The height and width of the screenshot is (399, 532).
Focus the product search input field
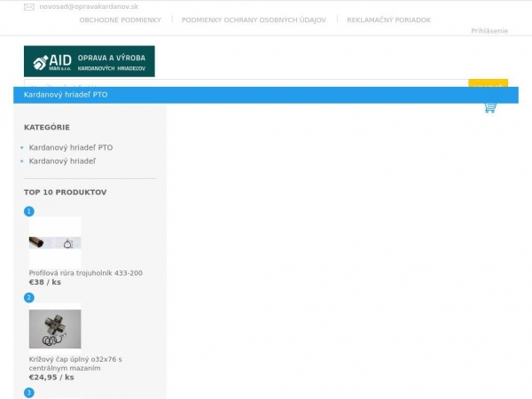(x=246, y=83)
